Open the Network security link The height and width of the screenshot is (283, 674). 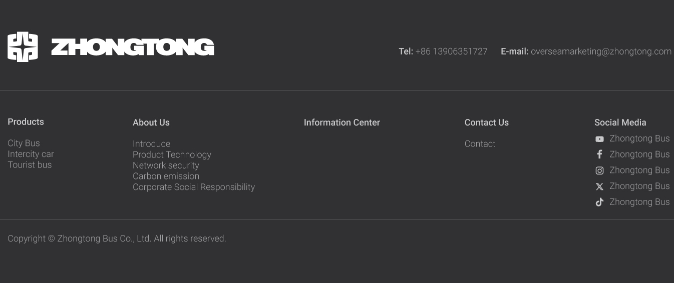click(x=166, y=165)
